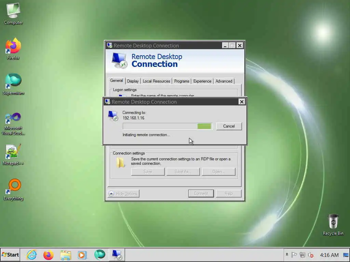350x262 pixels.
Task: Click the Connect button in main window
Action: [201, 194]
